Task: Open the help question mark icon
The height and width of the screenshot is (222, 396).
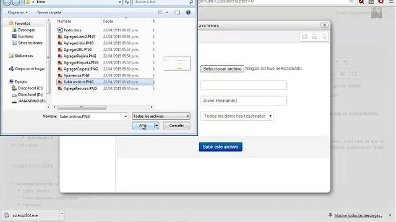Action: click(x=188, y=12)
